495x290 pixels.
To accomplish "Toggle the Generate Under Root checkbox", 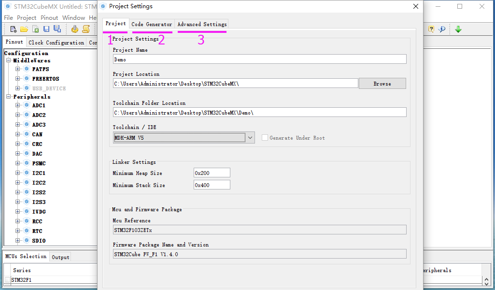I will click(x=265, y=137).
